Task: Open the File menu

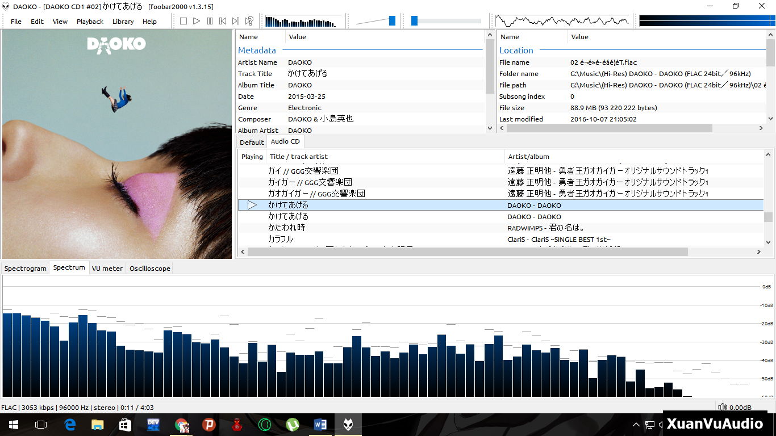Action: pos(16,22)
